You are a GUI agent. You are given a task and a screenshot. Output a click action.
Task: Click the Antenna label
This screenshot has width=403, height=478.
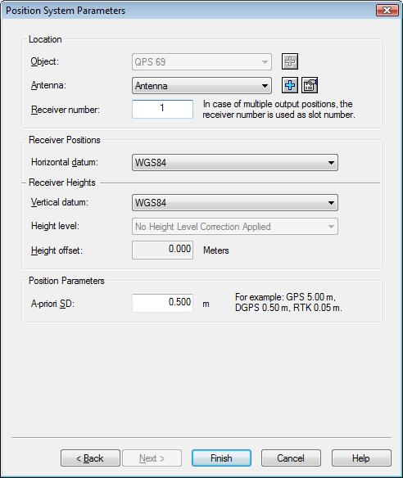point(48,85)
